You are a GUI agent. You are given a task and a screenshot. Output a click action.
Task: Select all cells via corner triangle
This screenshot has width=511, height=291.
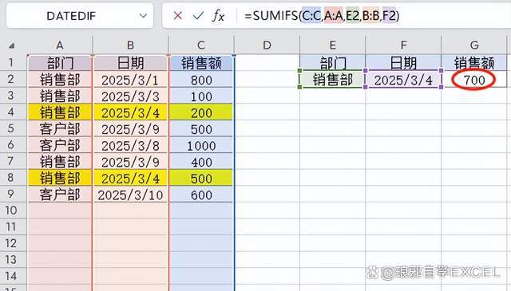(x=12, y=45)
